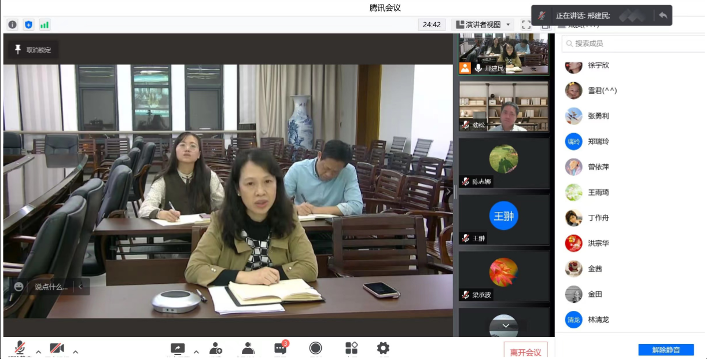Open the 演讲者视图 layout dropdown

(x=483, y=25)
